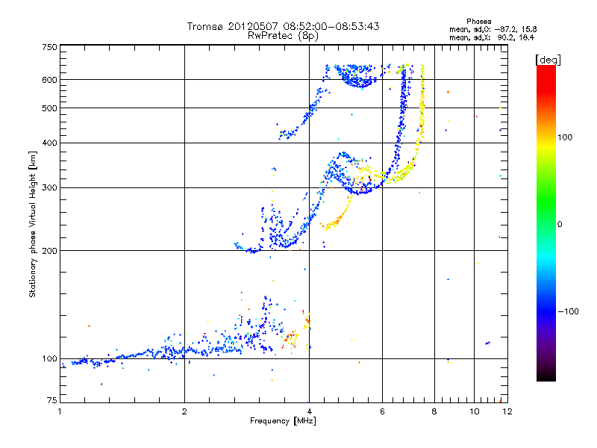
Task: Click the black bottom of the colorbar
Action: point(546,376)
